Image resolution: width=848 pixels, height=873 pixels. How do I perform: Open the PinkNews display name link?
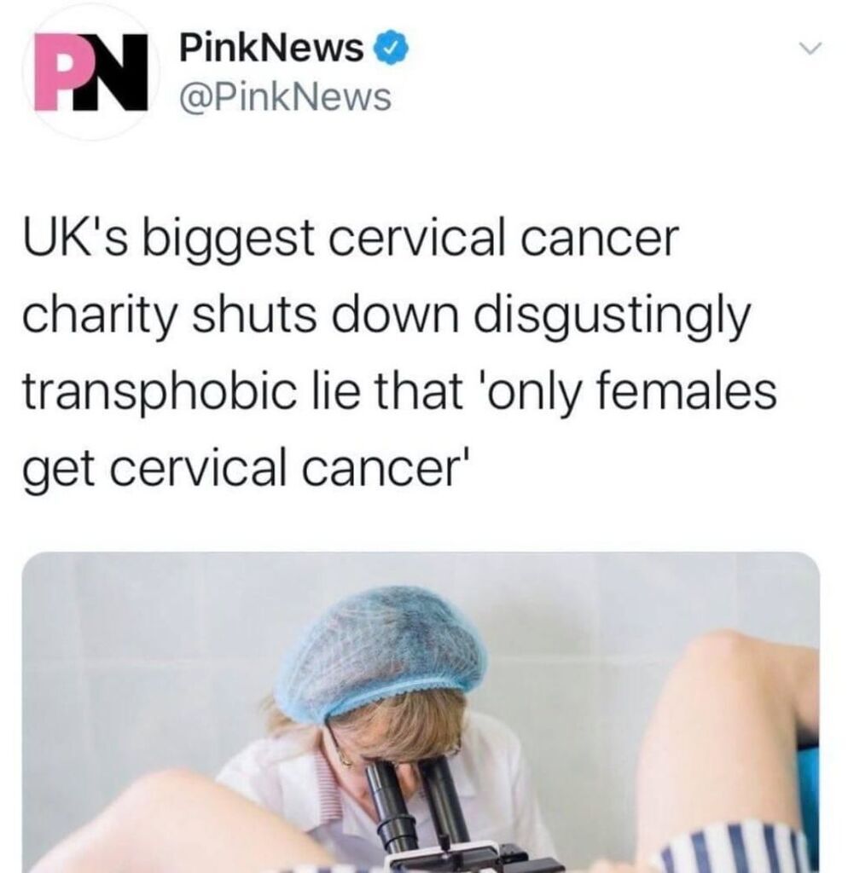(270, 49)
